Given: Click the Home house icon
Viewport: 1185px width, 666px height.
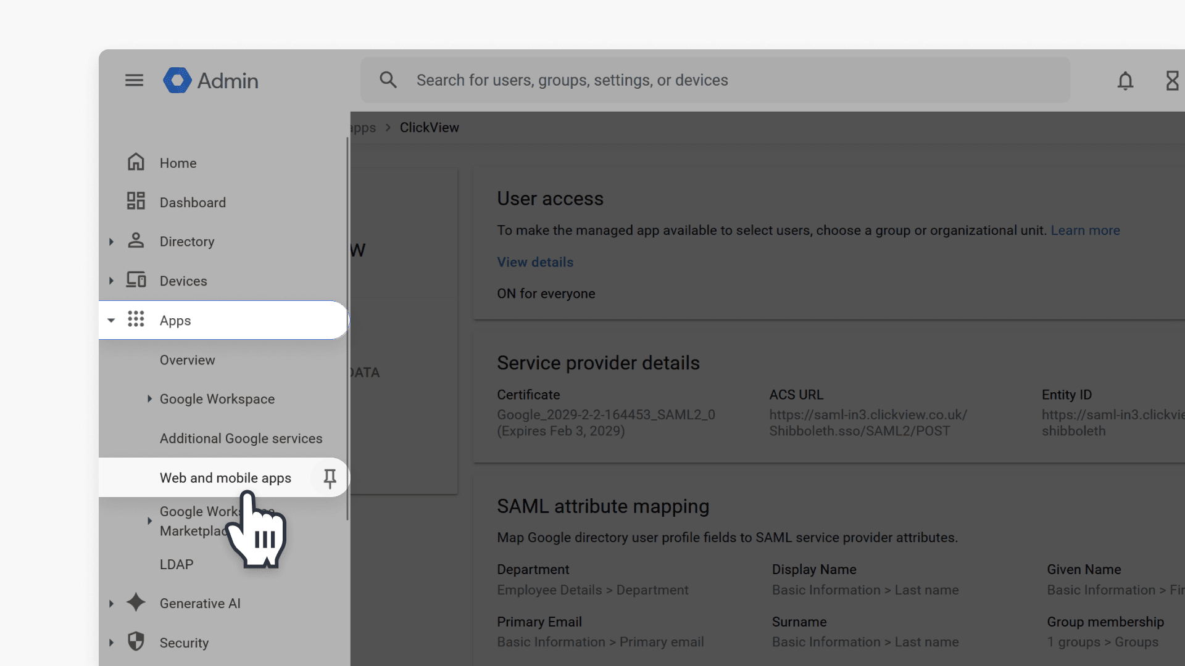Looking at the screenshot, I should tap(136, 162).
